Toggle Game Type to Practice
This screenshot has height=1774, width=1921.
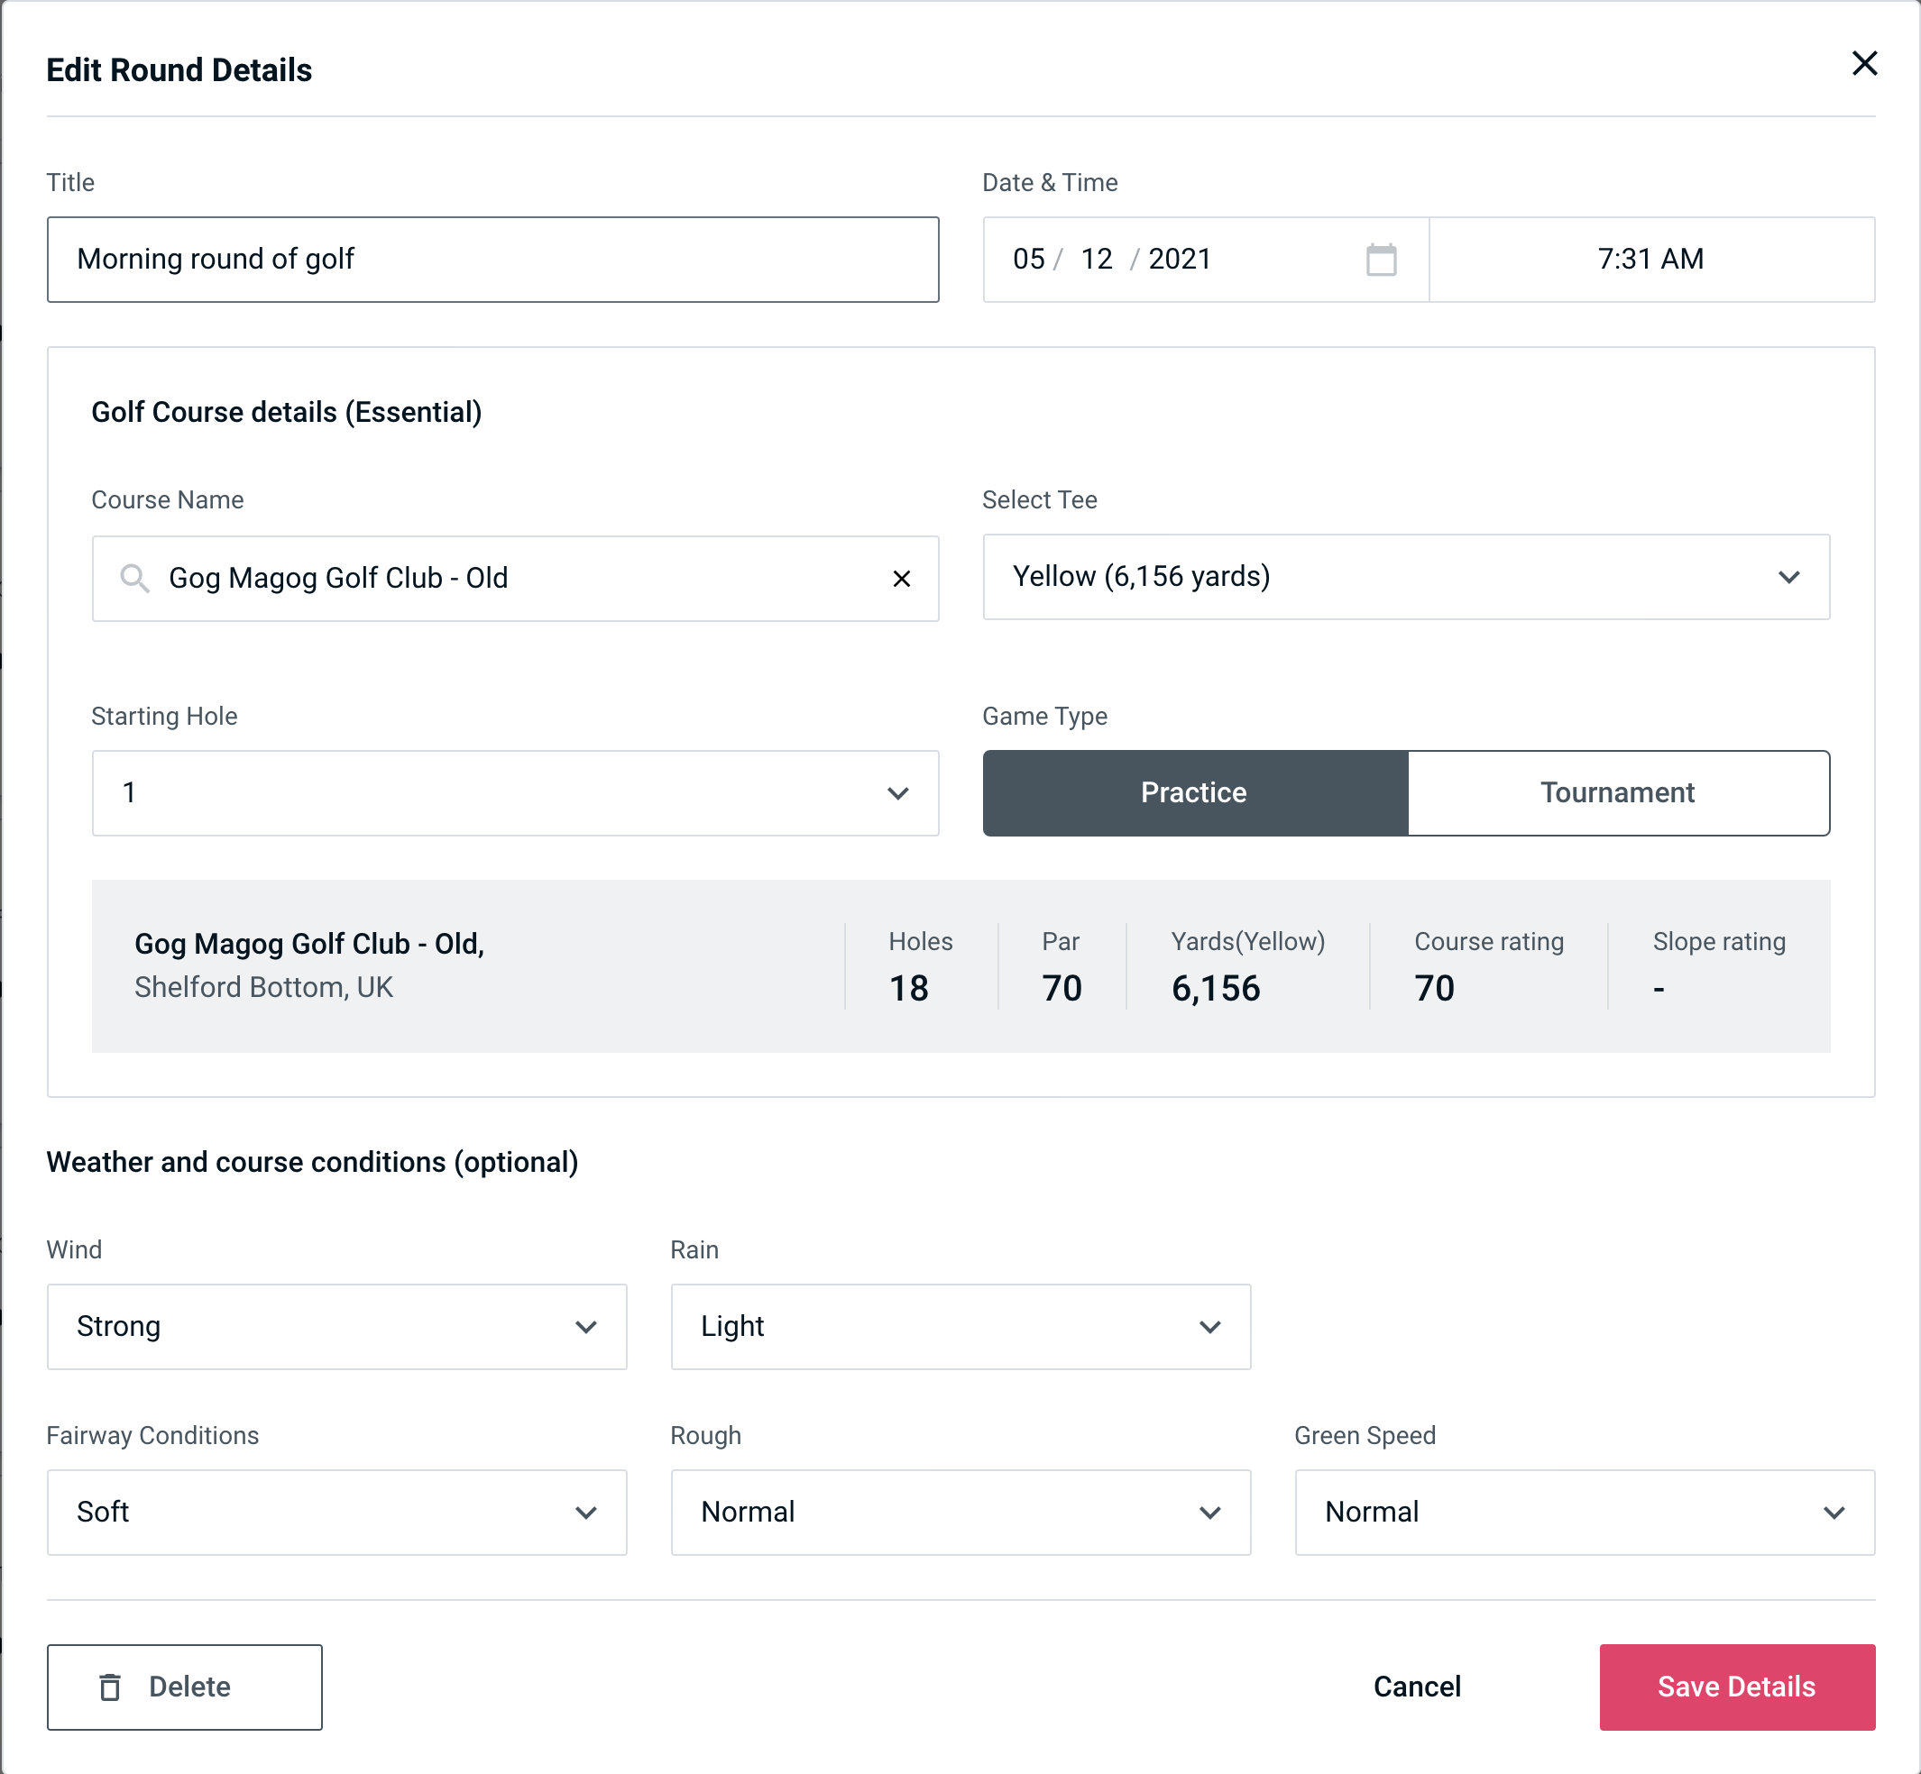coord(1195,792)
